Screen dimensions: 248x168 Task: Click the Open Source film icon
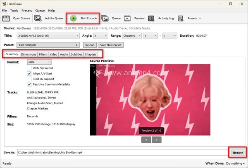[x=7, y=18]
